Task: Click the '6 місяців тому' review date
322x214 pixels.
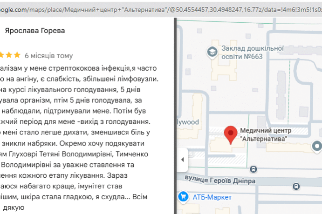Action: [x=48, y=55]
